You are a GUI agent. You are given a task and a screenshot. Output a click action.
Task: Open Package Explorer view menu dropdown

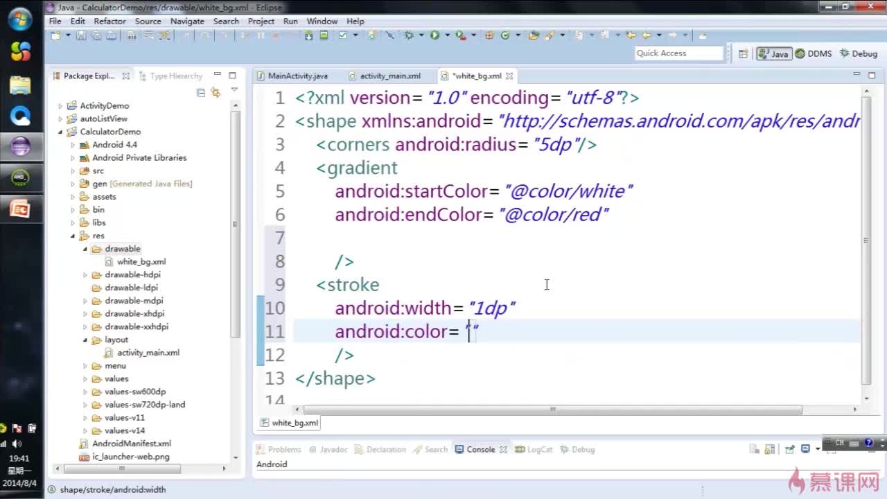pos(234,91)
